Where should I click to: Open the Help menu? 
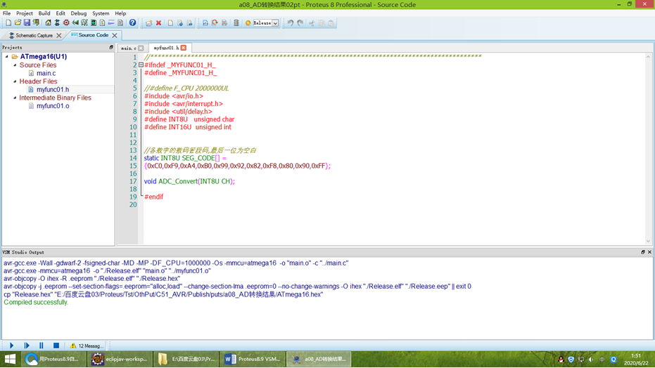pos(120,13)
